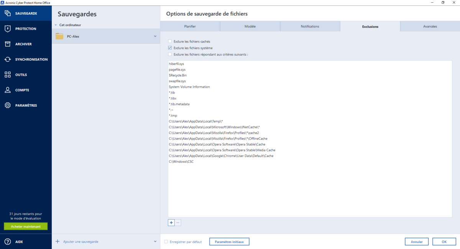Select hiberfil.sys in exclusion list
This screenshot has height=249, width=460.
[177, 64]
